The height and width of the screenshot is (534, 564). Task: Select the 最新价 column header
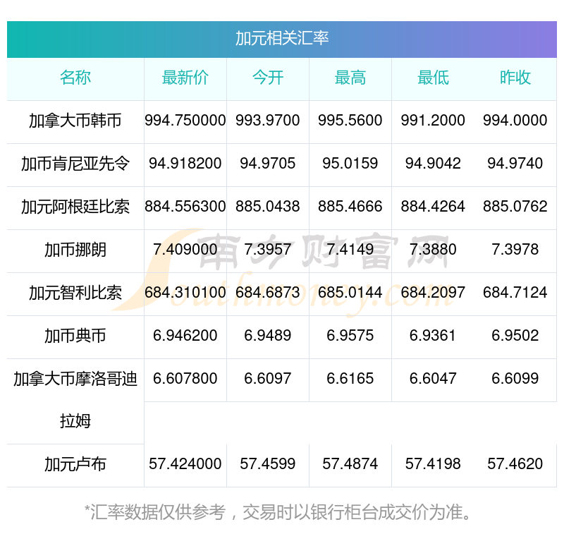point(185,78)
